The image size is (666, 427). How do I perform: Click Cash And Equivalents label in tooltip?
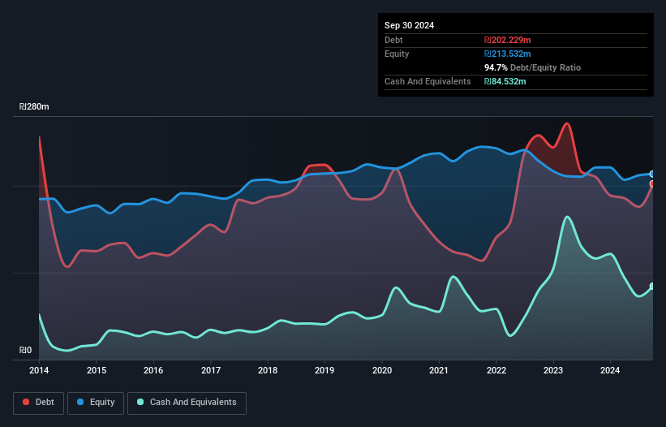(x=428, y=81)
